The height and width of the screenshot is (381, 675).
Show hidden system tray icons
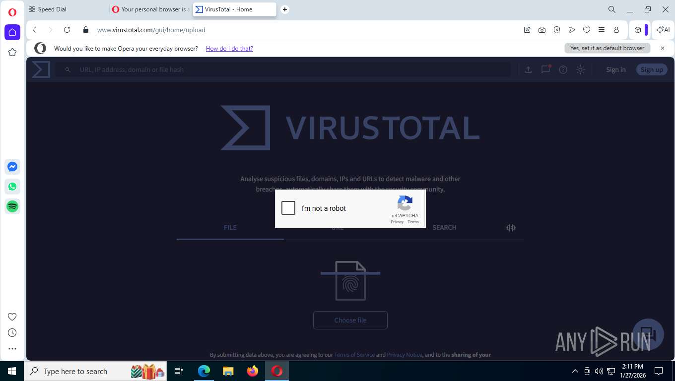point(575,371)
